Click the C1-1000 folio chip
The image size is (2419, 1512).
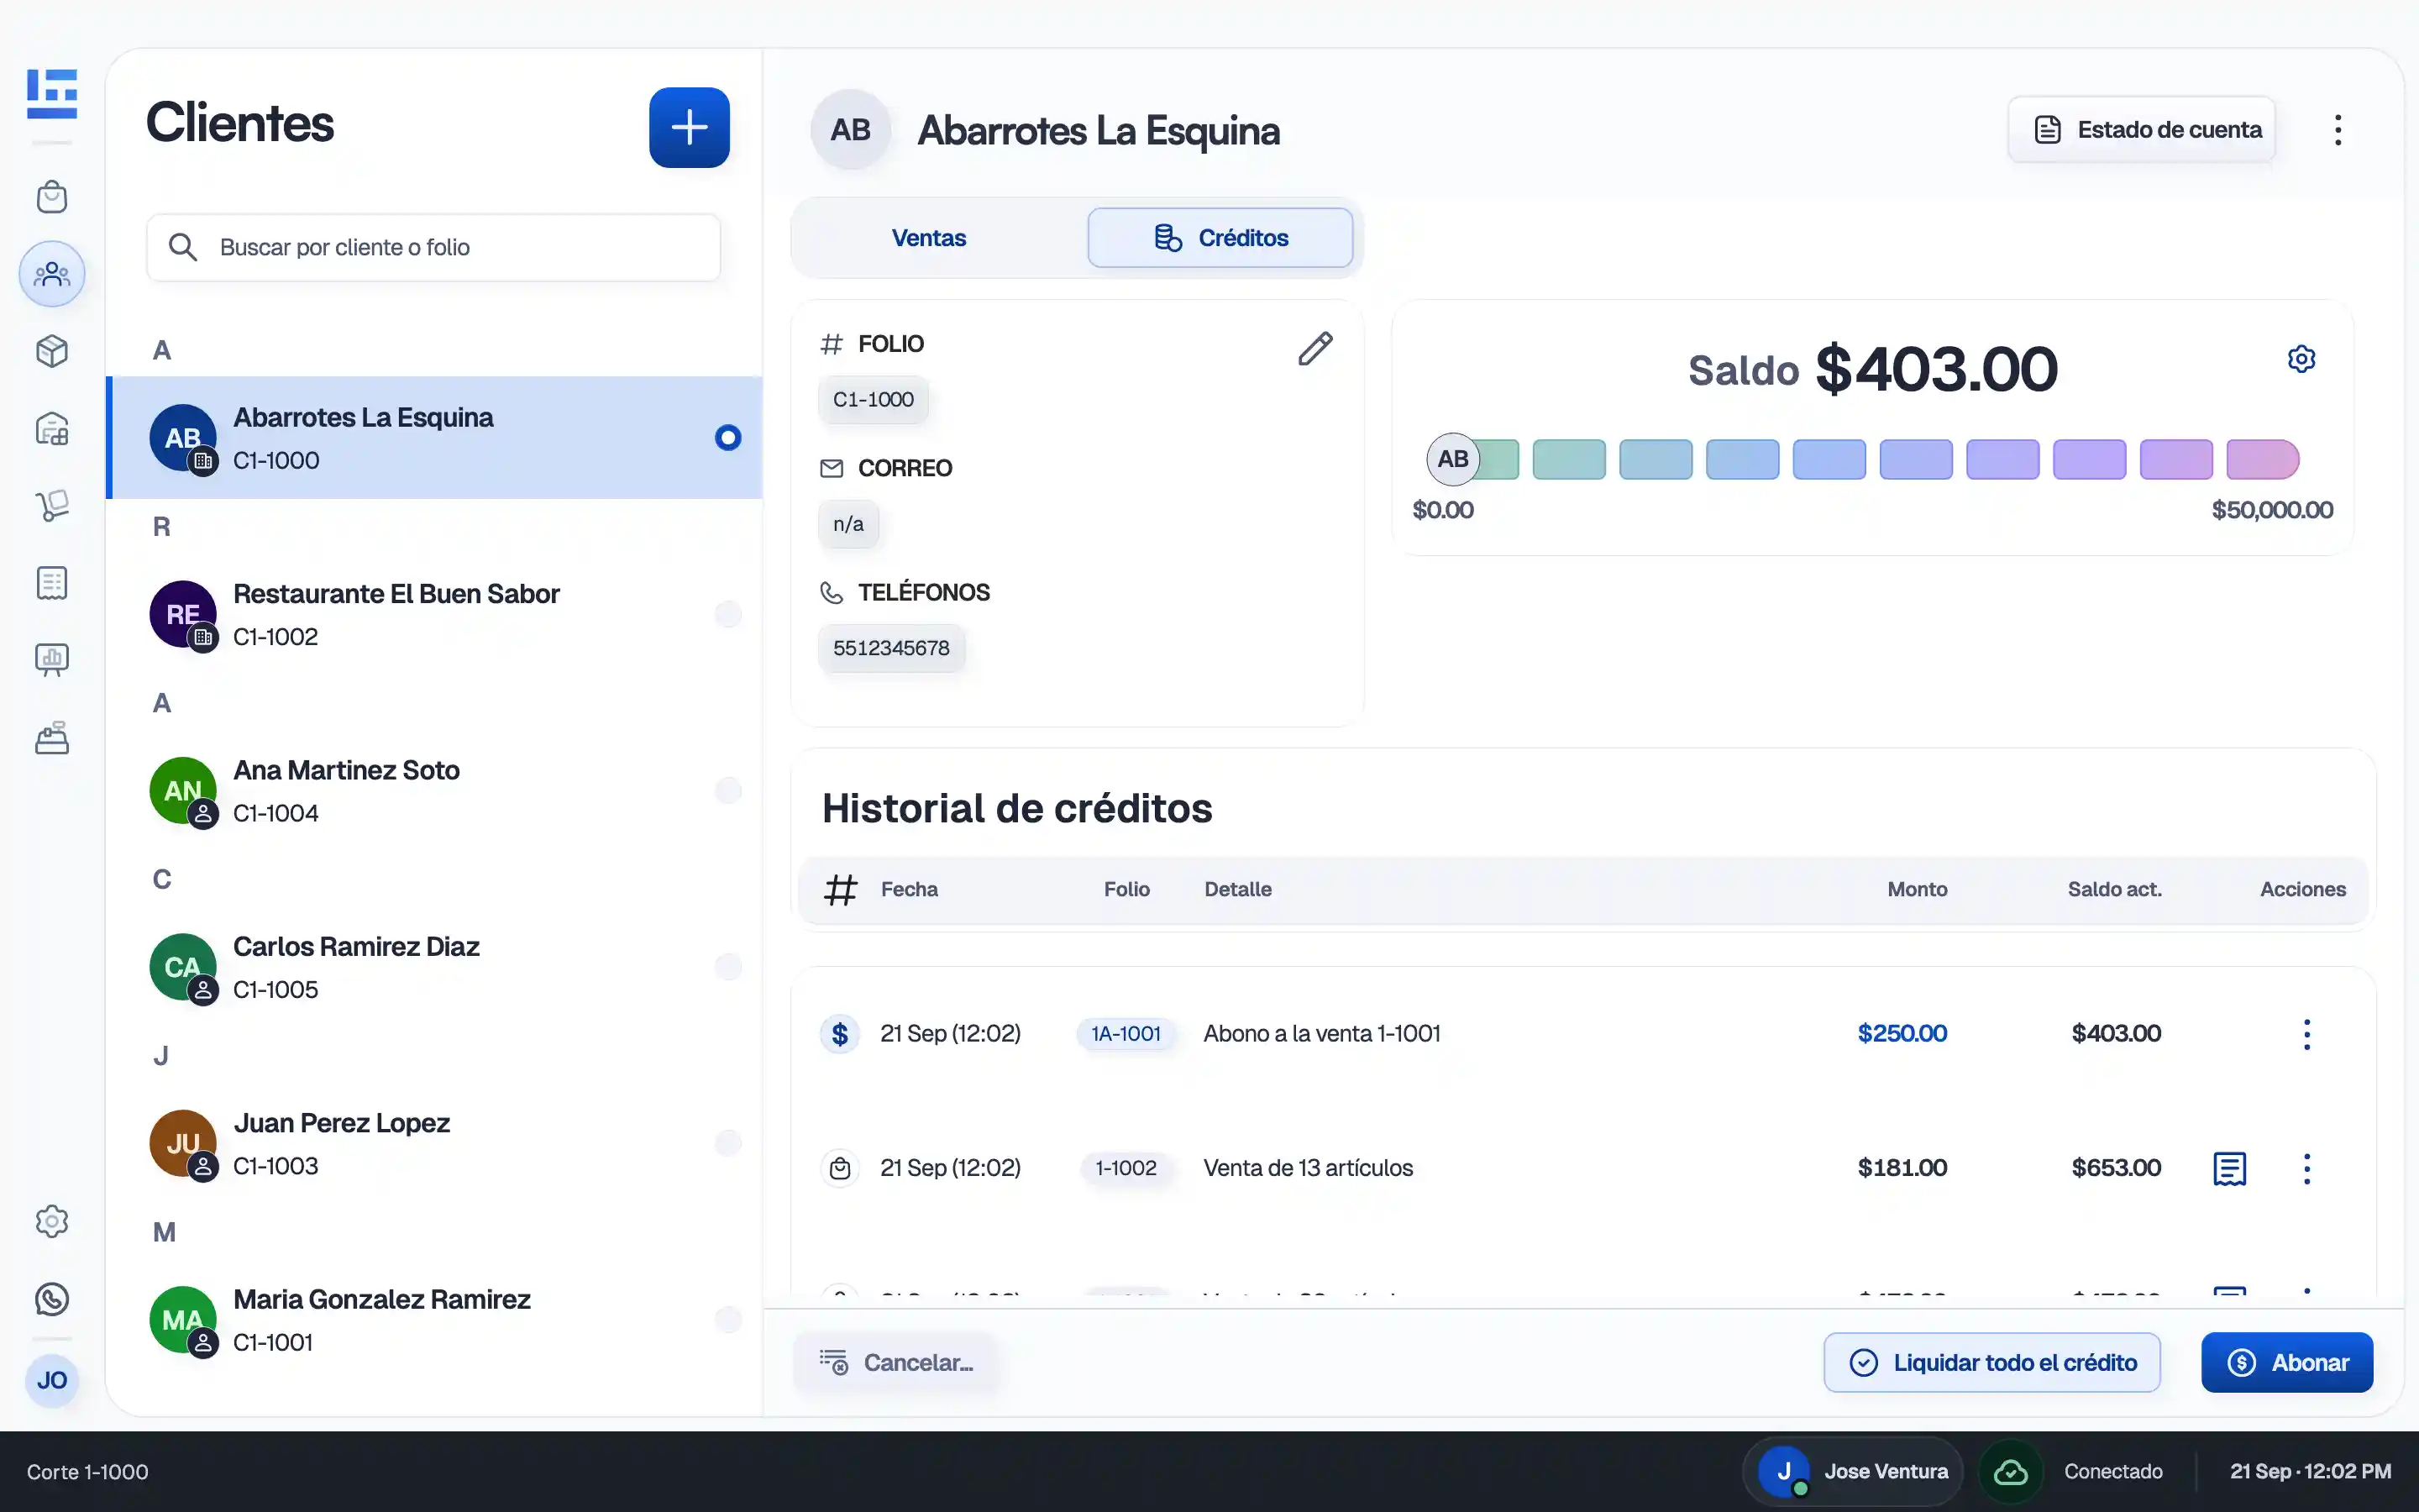874,399
